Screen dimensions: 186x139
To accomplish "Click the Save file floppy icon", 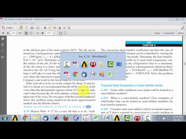I will (26, 28).
